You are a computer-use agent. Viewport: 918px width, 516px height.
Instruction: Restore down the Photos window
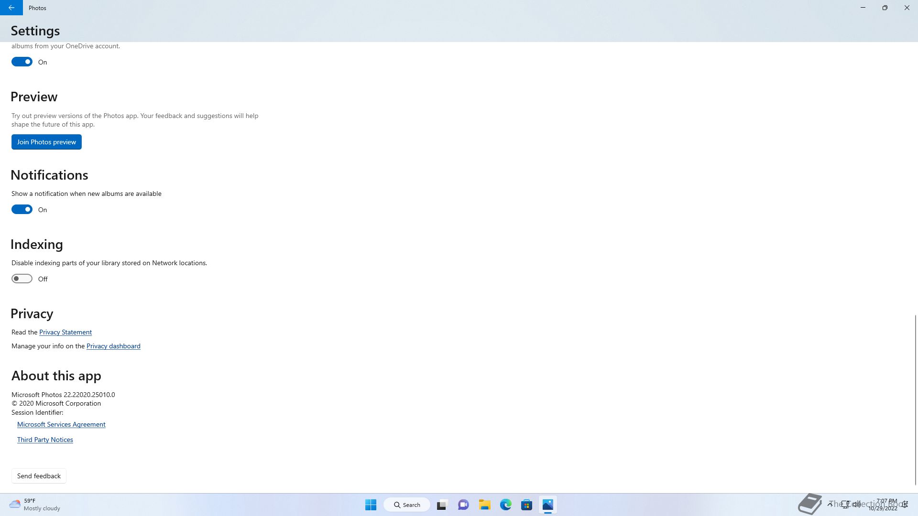[x=885, y=8]
